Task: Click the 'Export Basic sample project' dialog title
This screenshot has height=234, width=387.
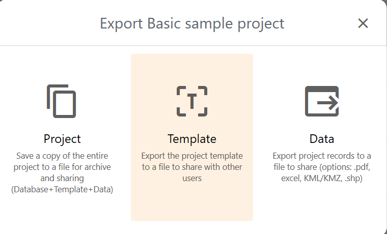Action: pyautogui.click(x=192, y=23)
